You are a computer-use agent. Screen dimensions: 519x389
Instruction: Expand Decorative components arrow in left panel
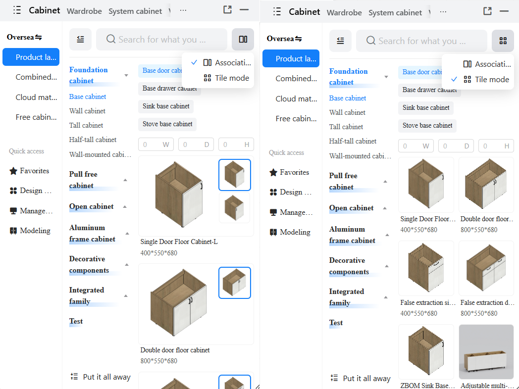tap(126, 265)
